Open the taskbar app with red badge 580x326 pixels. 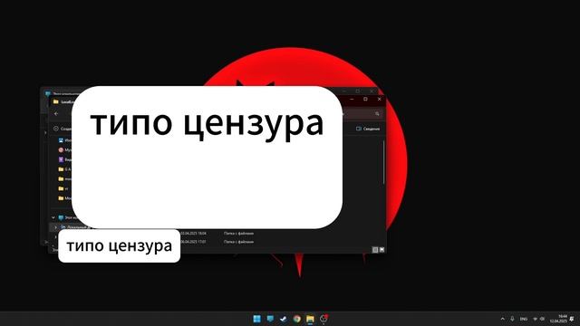tap(324, 319)
